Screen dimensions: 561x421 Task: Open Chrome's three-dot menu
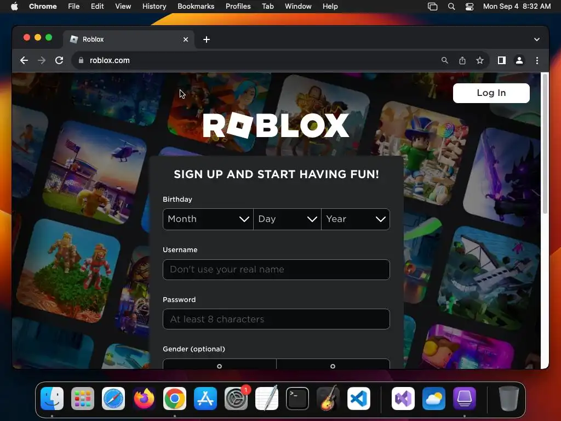point(537,60)
